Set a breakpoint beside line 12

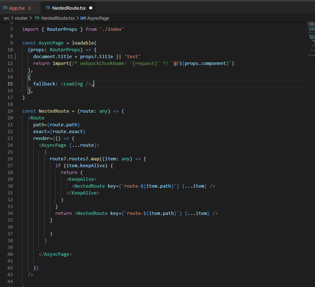5,63
